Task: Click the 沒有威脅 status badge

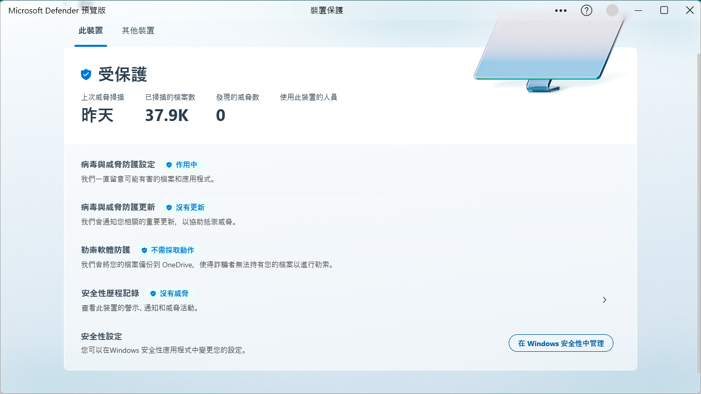Action: pyautogui.click(x=169, y=294)
